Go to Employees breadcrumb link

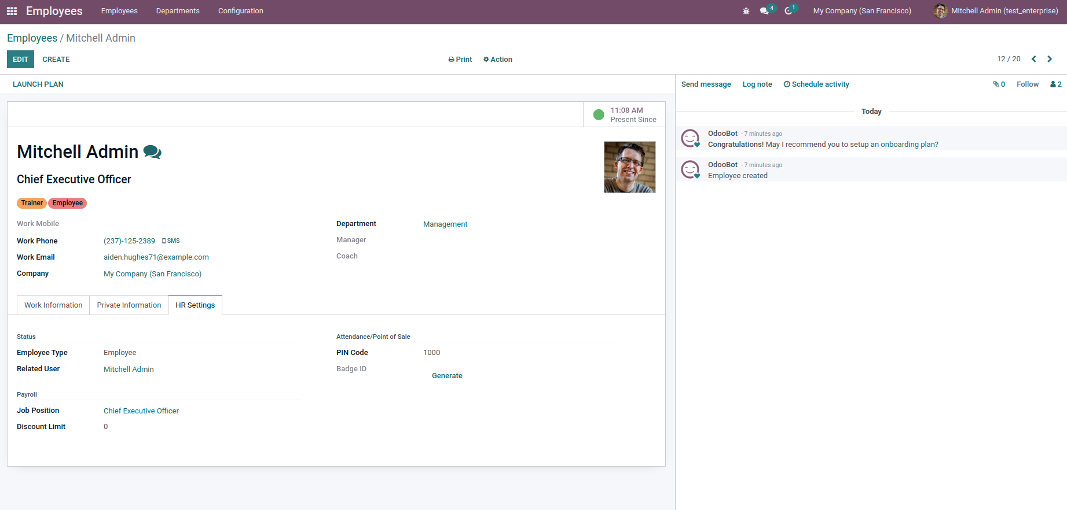[32, 38]
